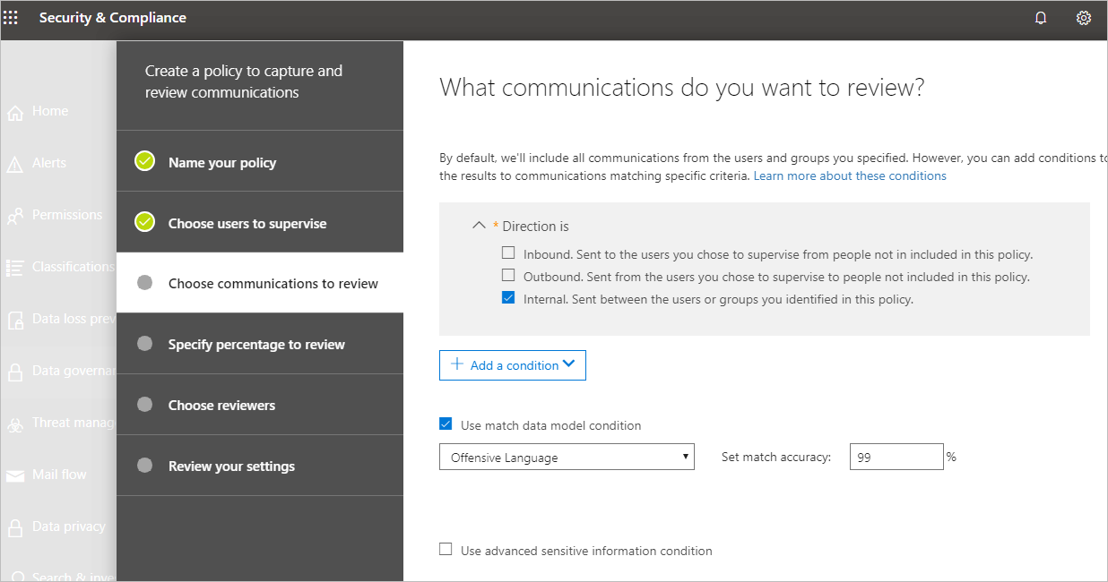Enable the Inbound direction checkbox
This screenshot has height=582, width=1108.
click(508, 252)
